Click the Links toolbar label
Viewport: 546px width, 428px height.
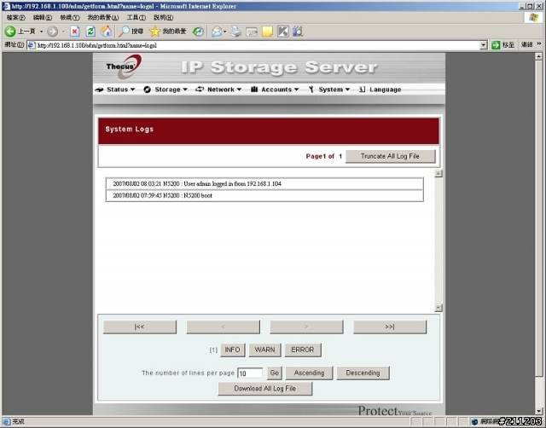527,44
